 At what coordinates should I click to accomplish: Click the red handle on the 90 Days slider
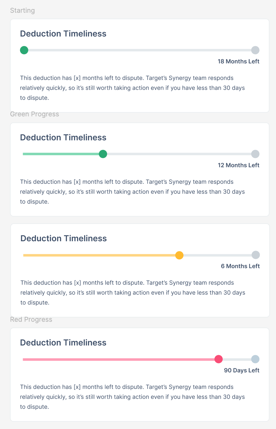coord(219,359)
